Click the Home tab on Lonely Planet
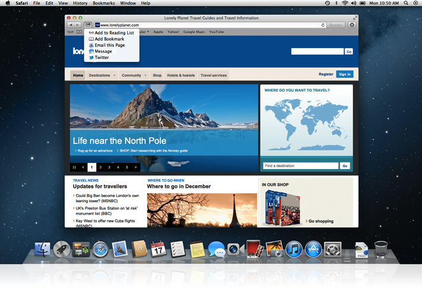This screenshot has height=288, width=422. 78,76
